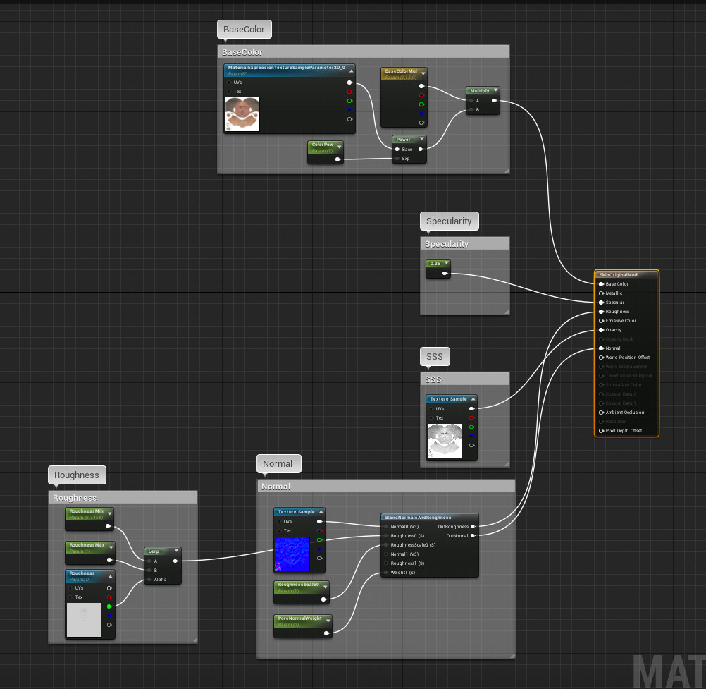This screenshot has width=706, height=689.
Task: Collapse the SSS Texture Sample node arrow
Action: (473, 398)
